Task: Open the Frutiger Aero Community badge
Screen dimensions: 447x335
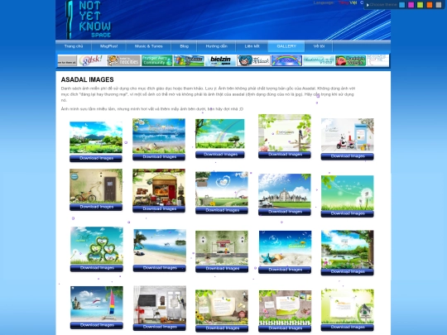Action: [x=157, y=60]
